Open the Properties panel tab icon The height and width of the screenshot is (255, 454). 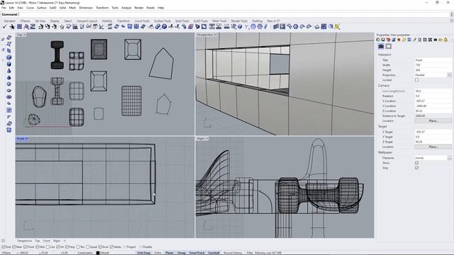[378, 40]
